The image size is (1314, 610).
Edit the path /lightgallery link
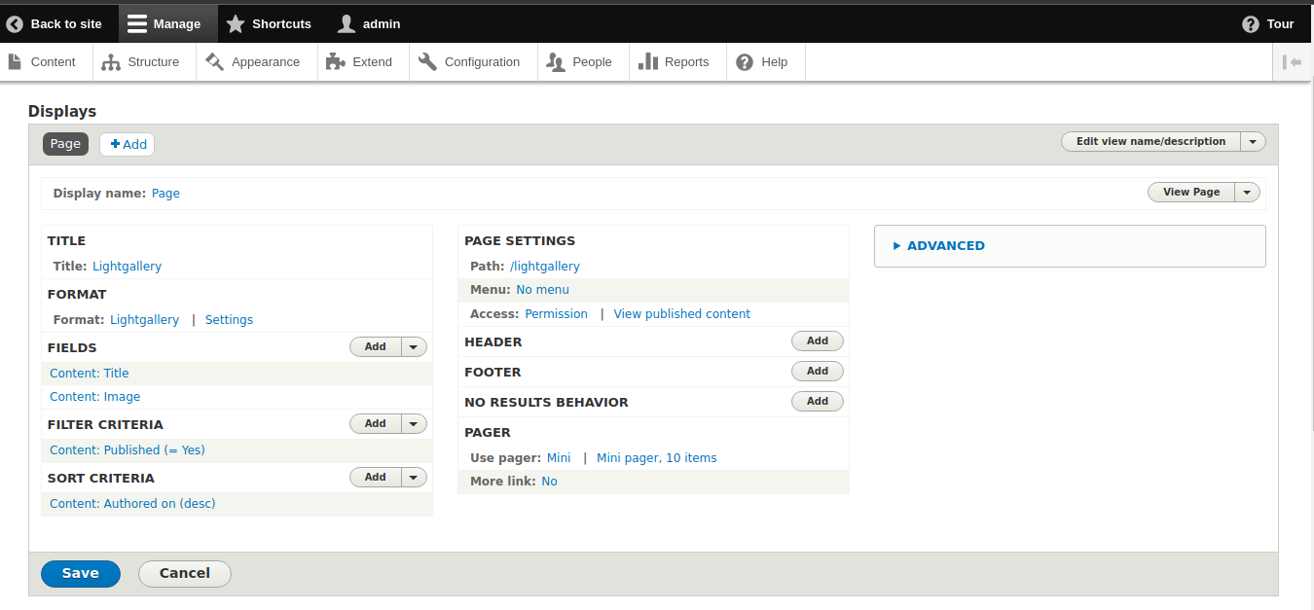click(545, 266)
